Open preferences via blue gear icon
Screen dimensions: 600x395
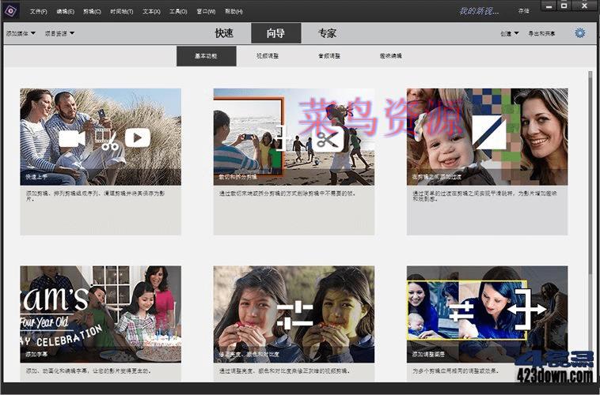(x=580, y=33)
